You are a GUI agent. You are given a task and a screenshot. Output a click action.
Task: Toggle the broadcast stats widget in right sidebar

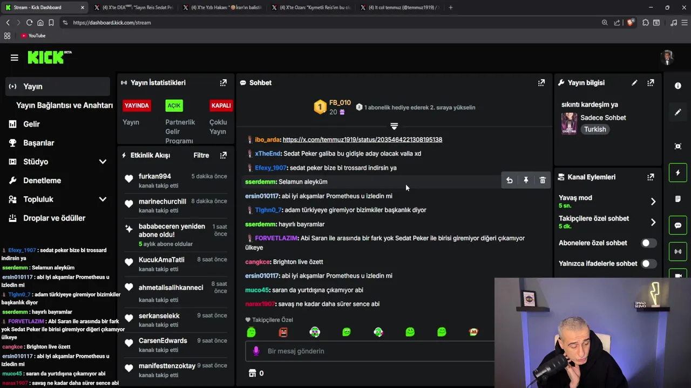(x=678, y=252)
